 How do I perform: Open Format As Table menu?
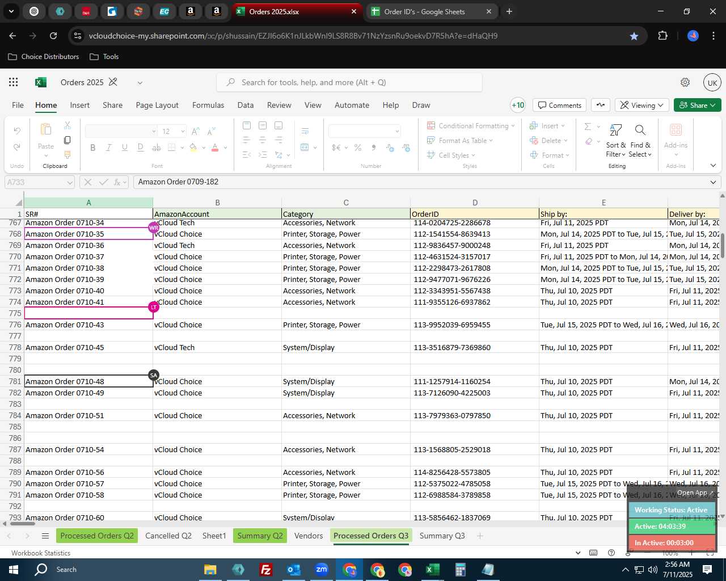coord(460,141)
